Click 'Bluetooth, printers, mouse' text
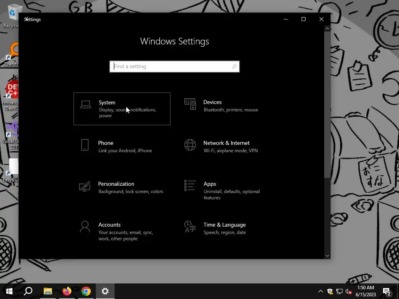This screenshot has width=399, height=299. tap(231, 110)
